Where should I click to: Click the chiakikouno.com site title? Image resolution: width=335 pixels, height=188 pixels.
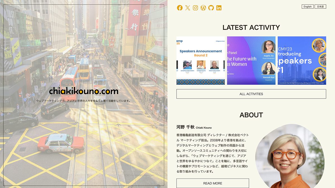click(x=83, y=91)
